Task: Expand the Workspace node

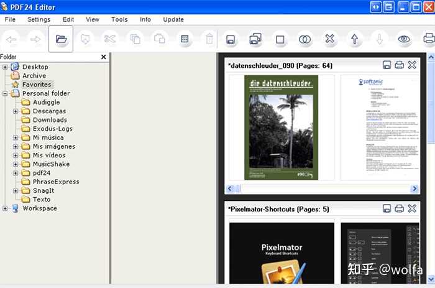Action: (5, 208)
